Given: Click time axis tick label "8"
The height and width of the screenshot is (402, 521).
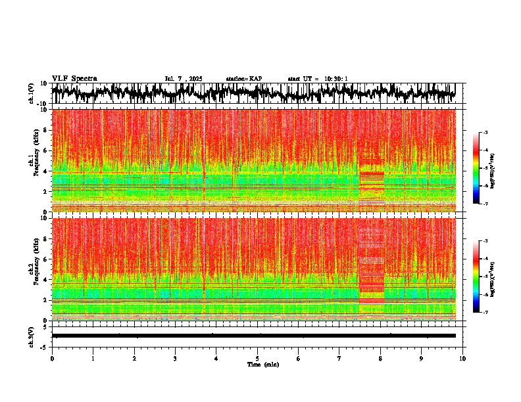Looking at the screenshot, I should (x=380, y=359).
